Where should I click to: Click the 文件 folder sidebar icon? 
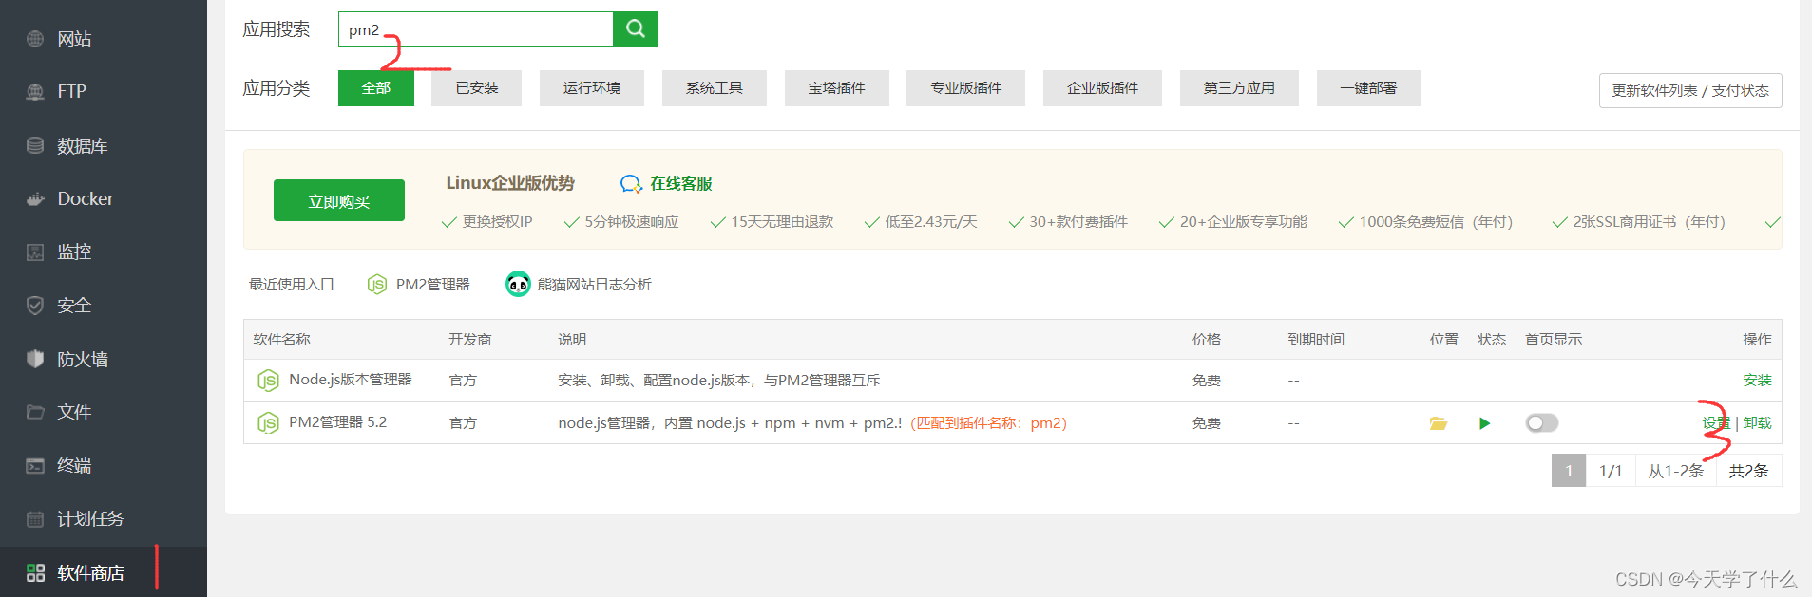(x=35, y=412)
